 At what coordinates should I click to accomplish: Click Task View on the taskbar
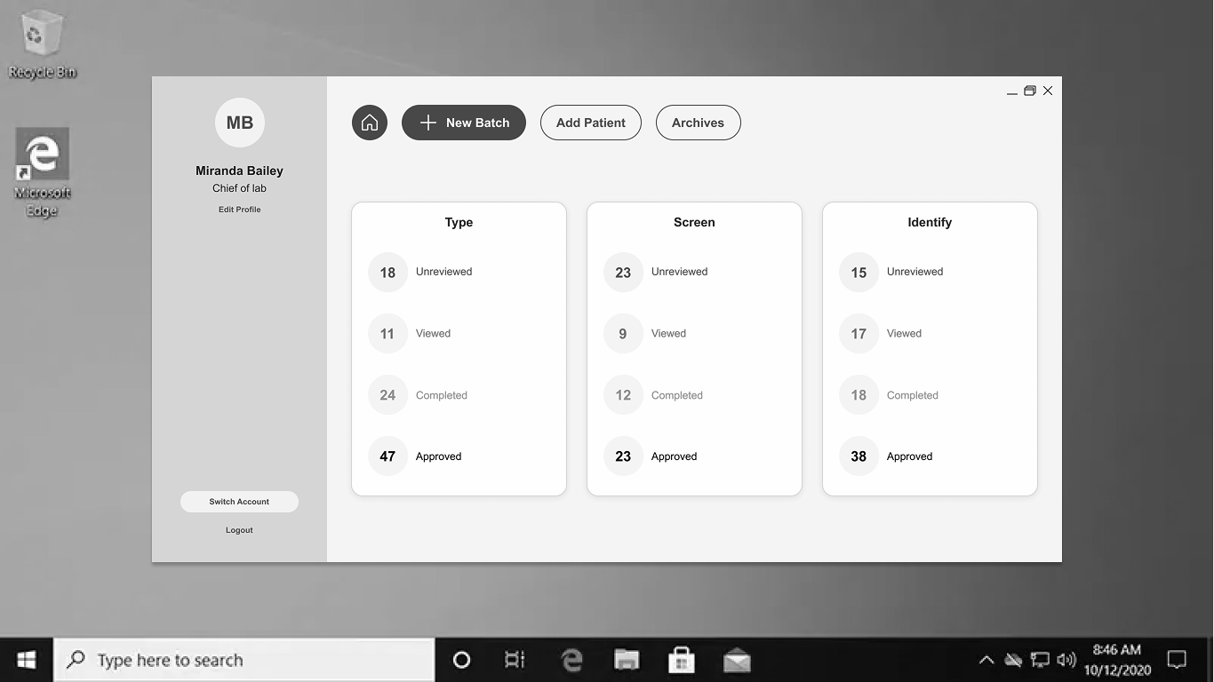point(514,660)
